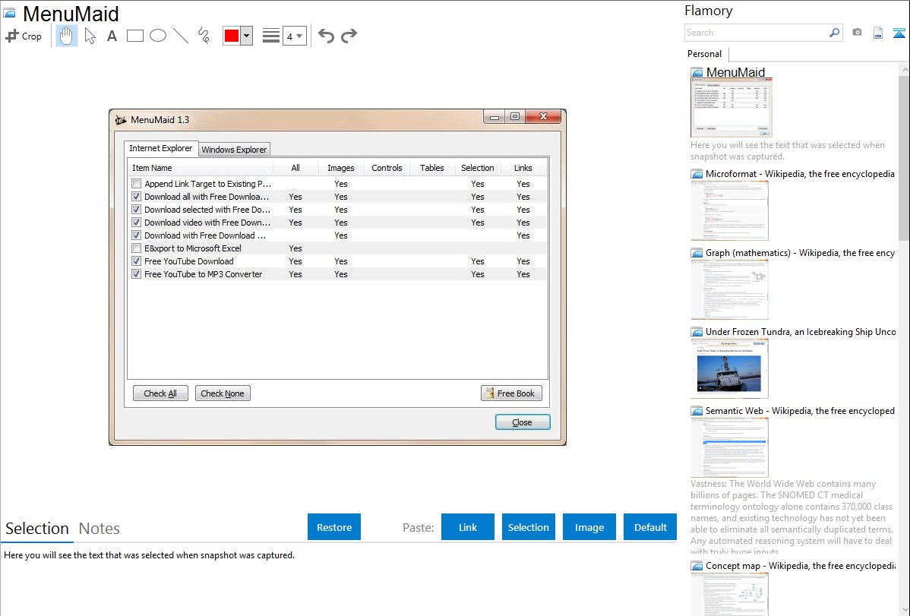910x616 pixels.
Task: Open the MenuMaid snapshot thumbnail
Action: click(x=731, y=108)
